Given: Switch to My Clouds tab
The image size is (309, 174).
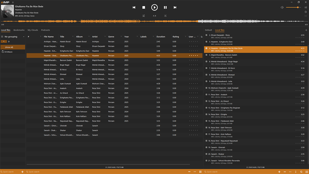Looking at the screenshot, I should pyautogui.click(x=33, y=30).
